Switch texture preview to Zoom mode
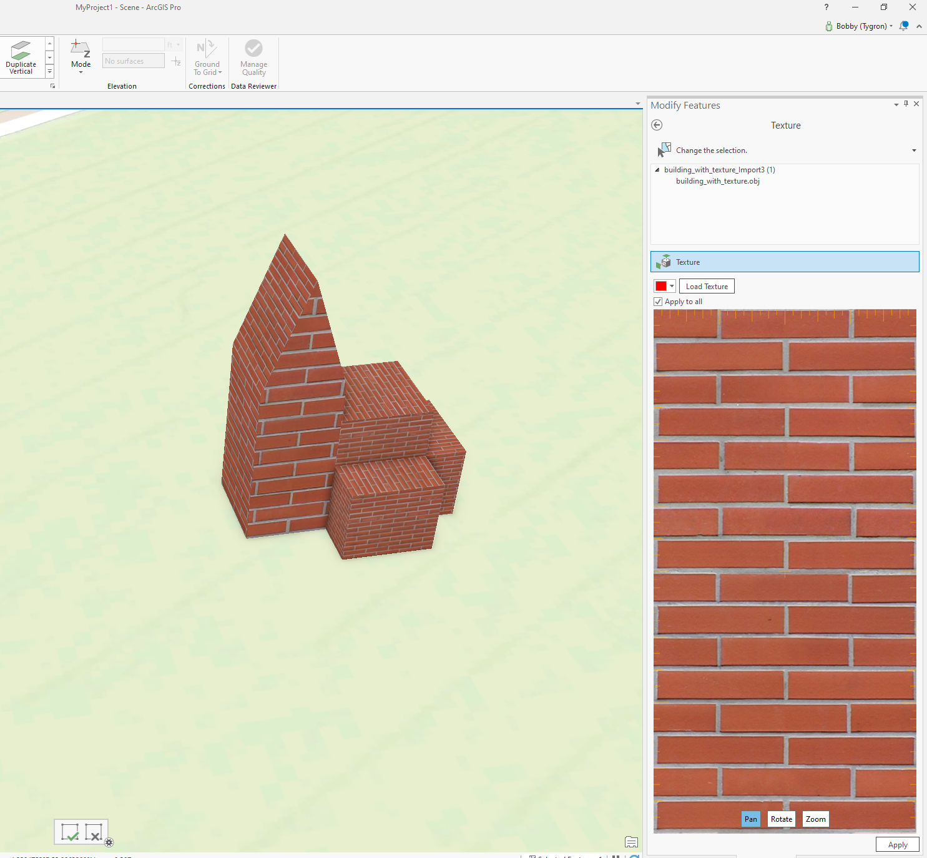 [815, 819]
